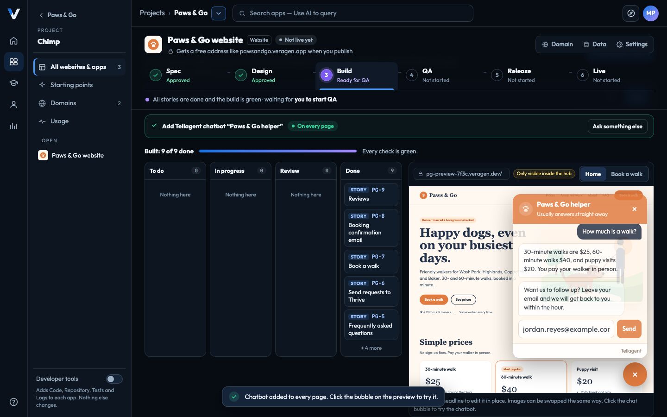Click the Built 9 of 9 progress bar
Image resolution: width=667 pixels, height=417 pixels.
click(277, 151)
